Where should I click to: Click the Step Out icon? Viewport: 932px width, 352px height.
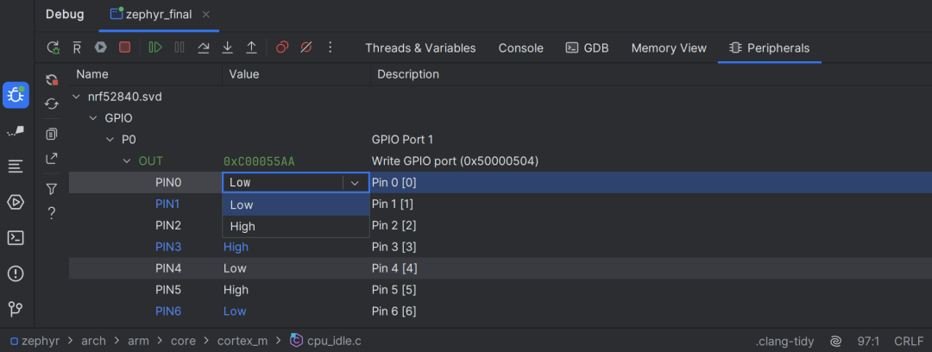coord(251,47)
